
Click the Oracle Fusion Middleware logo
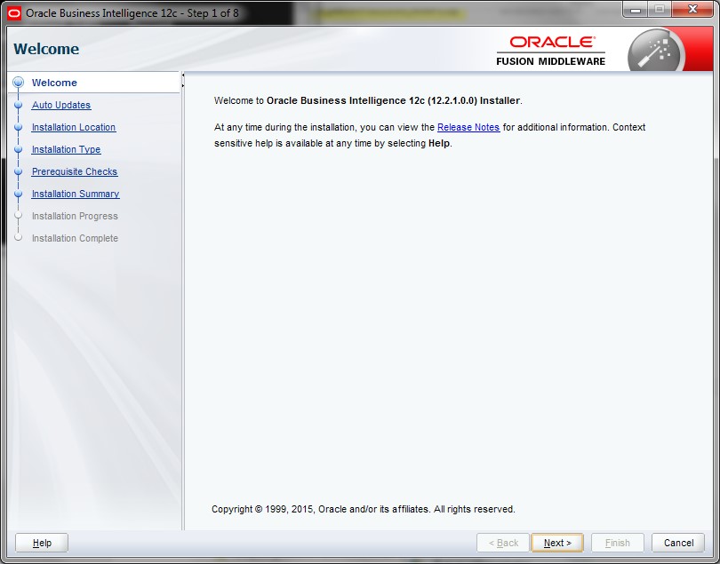551,51
